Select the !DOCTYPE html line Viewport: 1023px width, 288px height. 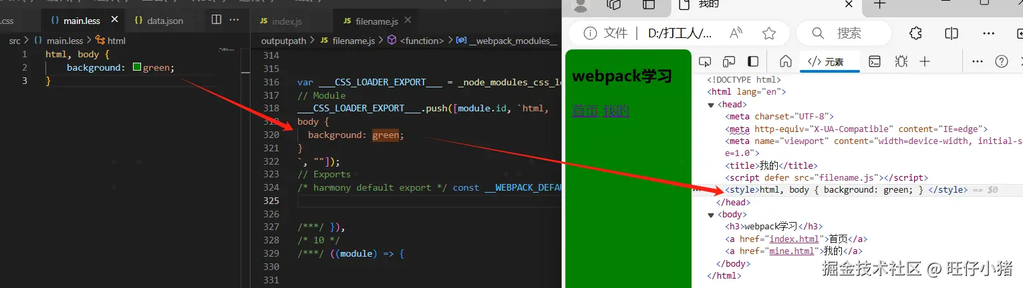(x=744, y=80)
